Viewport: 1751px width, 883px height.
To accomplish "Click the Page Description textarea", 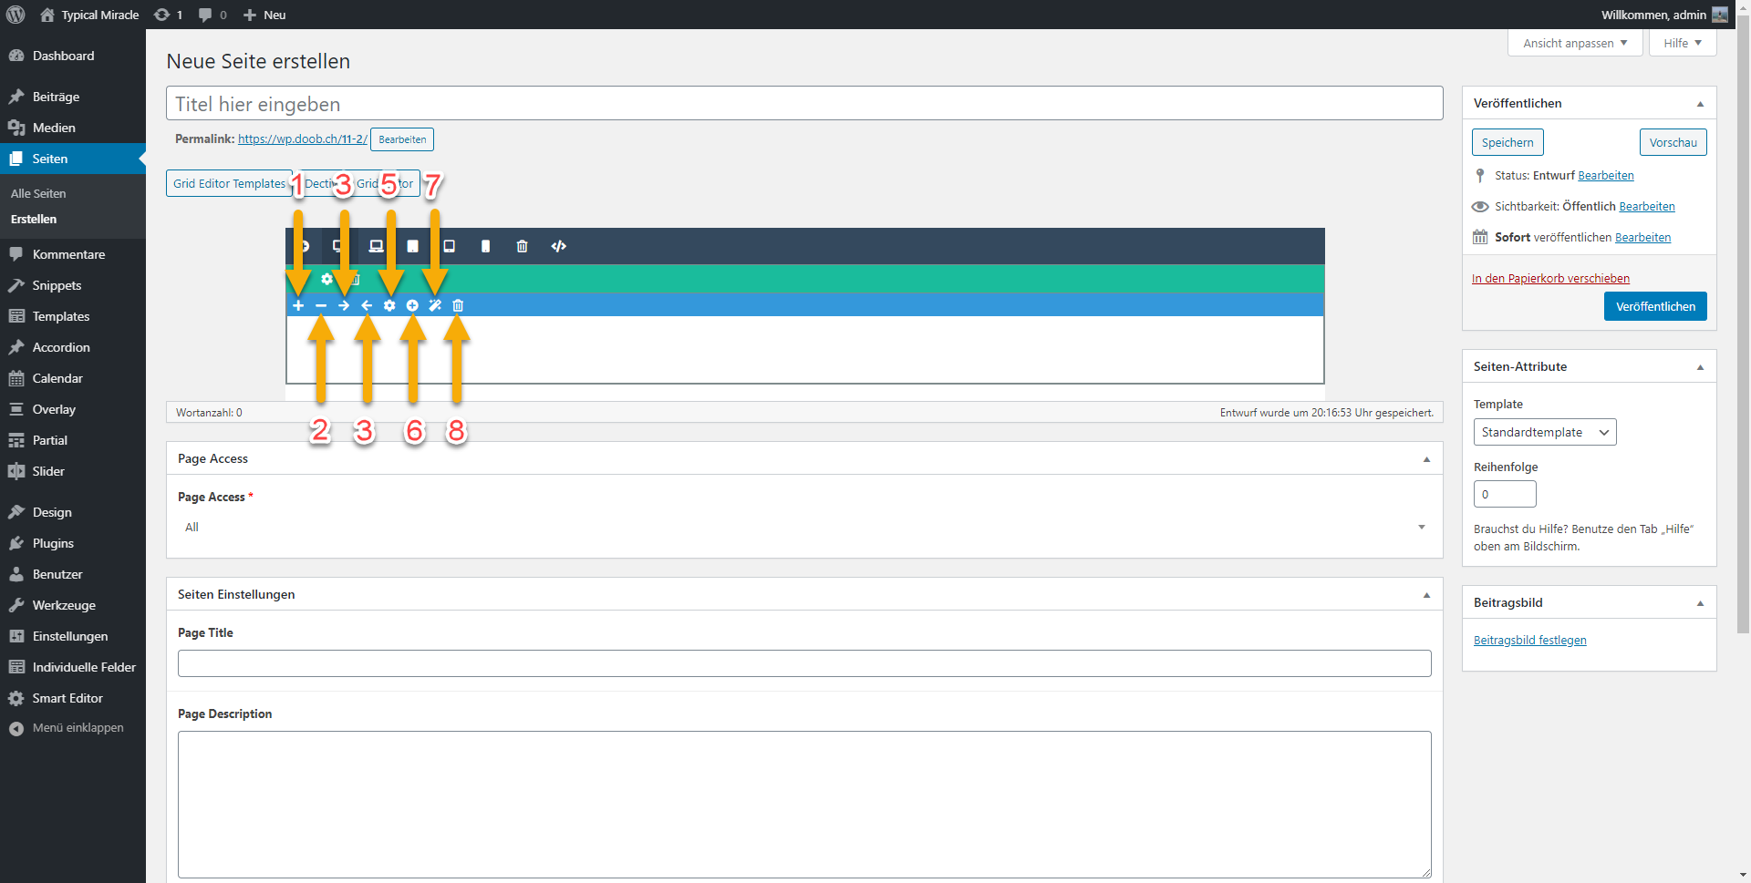I will pyautogui.click(x=804, y=805).
